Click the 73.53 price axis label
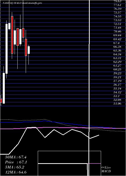Viewport: 126px width, 176px height. [x=117, y=20]
